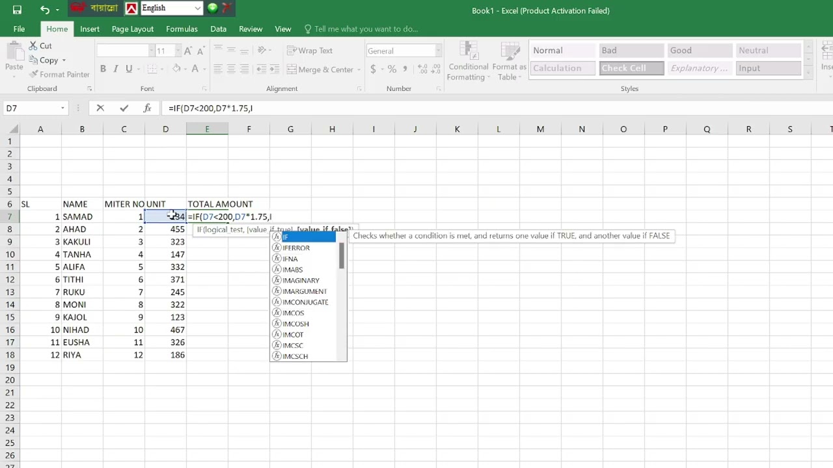Image resolution: width=833 pixels, height=468 pixels.
Task: Click Center alignment icon
Action: click(x=231, y=70)
